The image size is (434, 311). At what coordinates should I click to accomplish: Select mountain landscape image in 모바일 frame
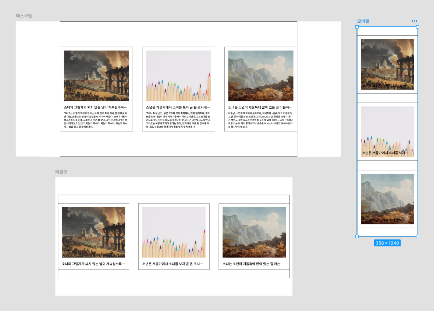(388, 199)
